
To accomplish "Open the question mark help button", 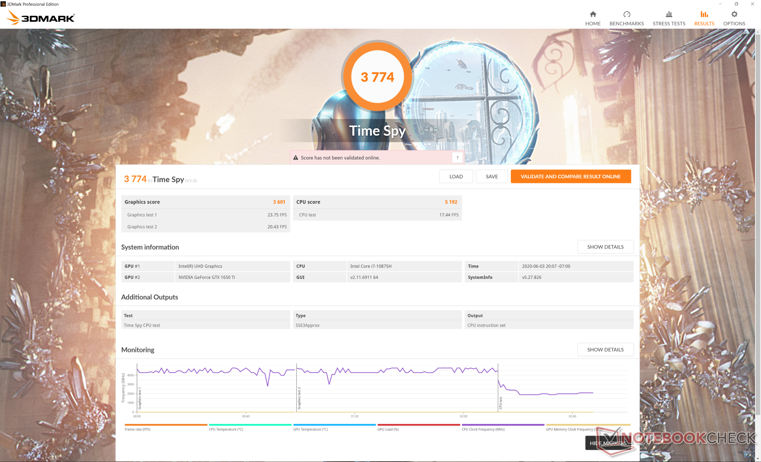I will (457, 157).
